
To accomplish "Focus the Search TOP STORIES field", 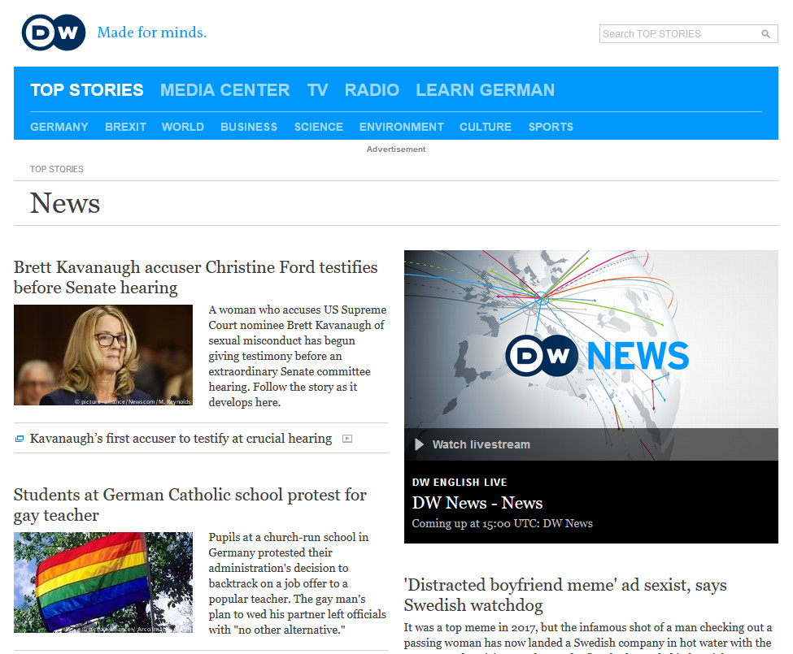I will (x=688, y=34).
